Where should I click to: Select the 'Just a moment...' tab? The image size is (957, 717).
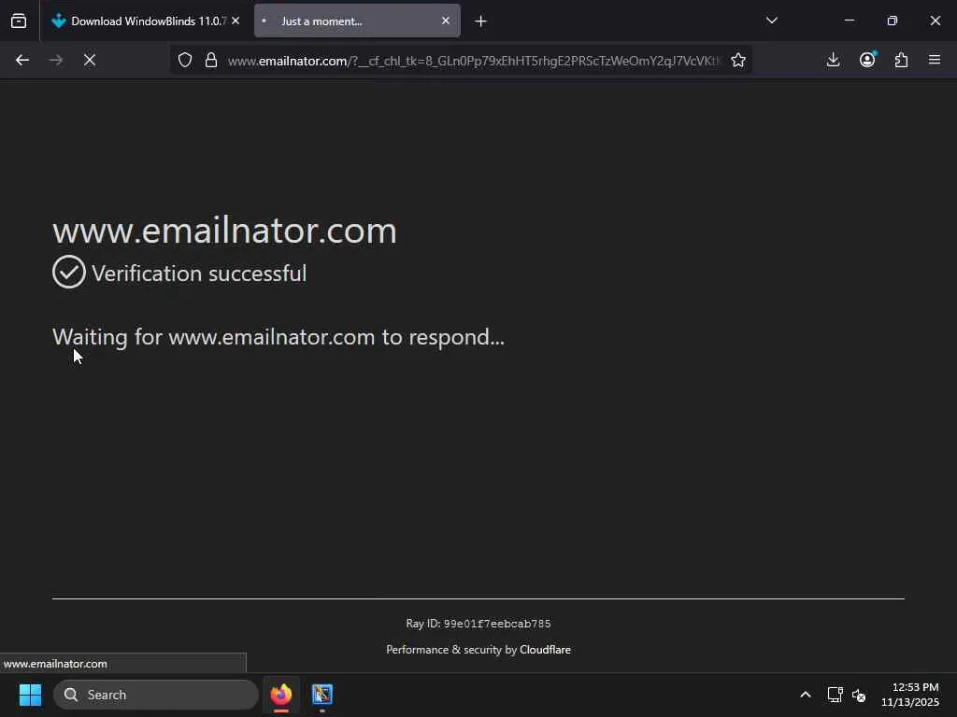pyautogui.click(x=357, y=21)
